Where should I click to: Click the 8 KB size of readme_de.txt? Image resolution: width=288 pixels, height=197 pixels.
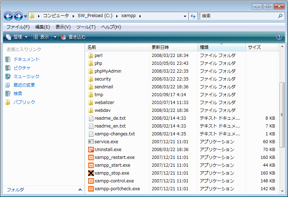[x=270, y=118]
